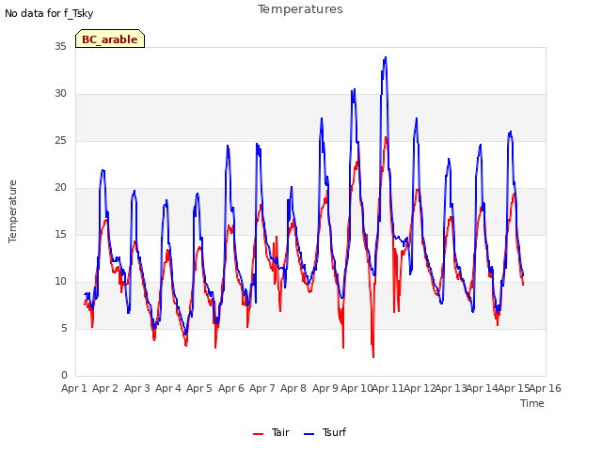Image resolution: width=602 pixels, height=451 pixels.
Task: Toggle the Tair series in the legend
Action: click(x=271, y=432)
